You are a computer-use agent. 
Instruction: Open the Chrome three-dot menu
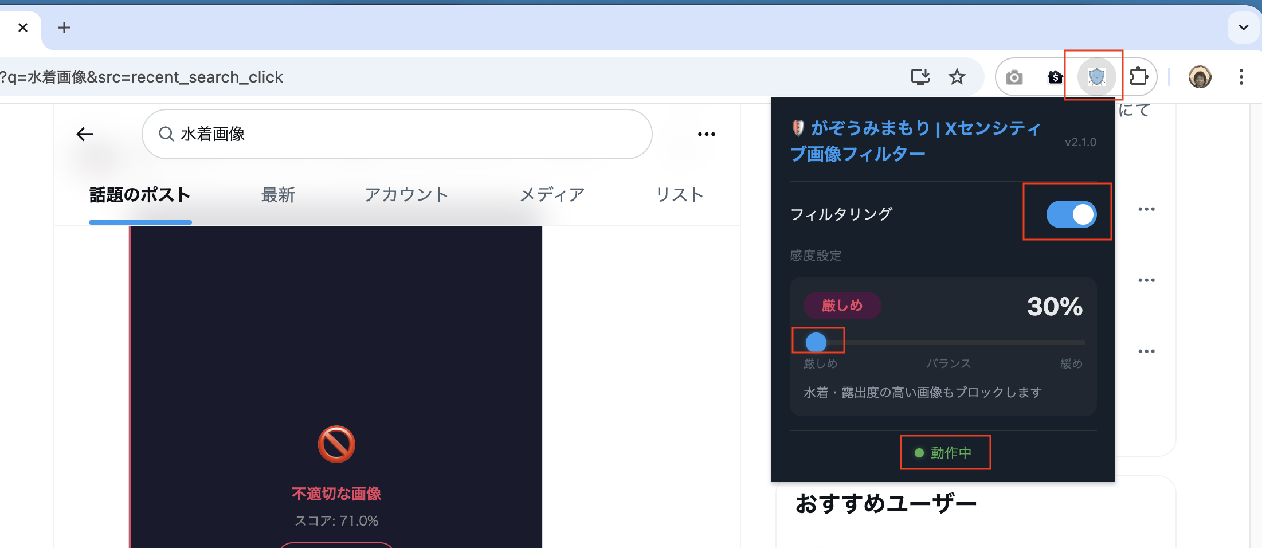pyautogui.click(x=1241, y=77)
